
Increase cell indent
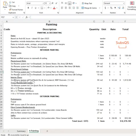[77, 8]
